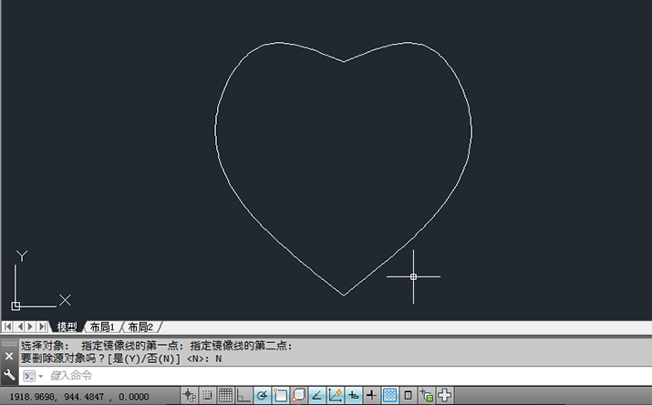Toggle Object Snap Tracking icon
652x405 pixels.
(x=316, y=395)
